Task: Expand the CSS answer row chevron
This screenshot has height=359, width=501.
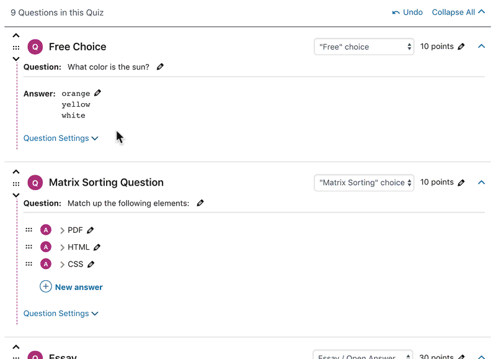Action: (63, 265)
